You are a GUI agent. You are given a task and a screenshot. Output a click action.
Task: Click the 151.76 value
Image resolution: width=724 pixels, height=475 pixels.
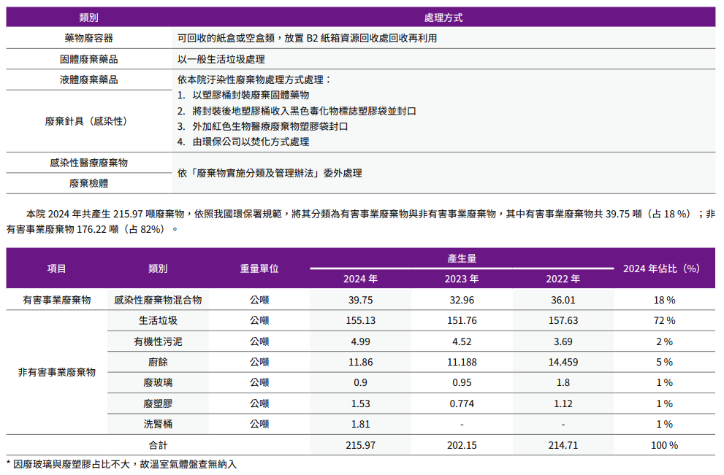(462, 320)
